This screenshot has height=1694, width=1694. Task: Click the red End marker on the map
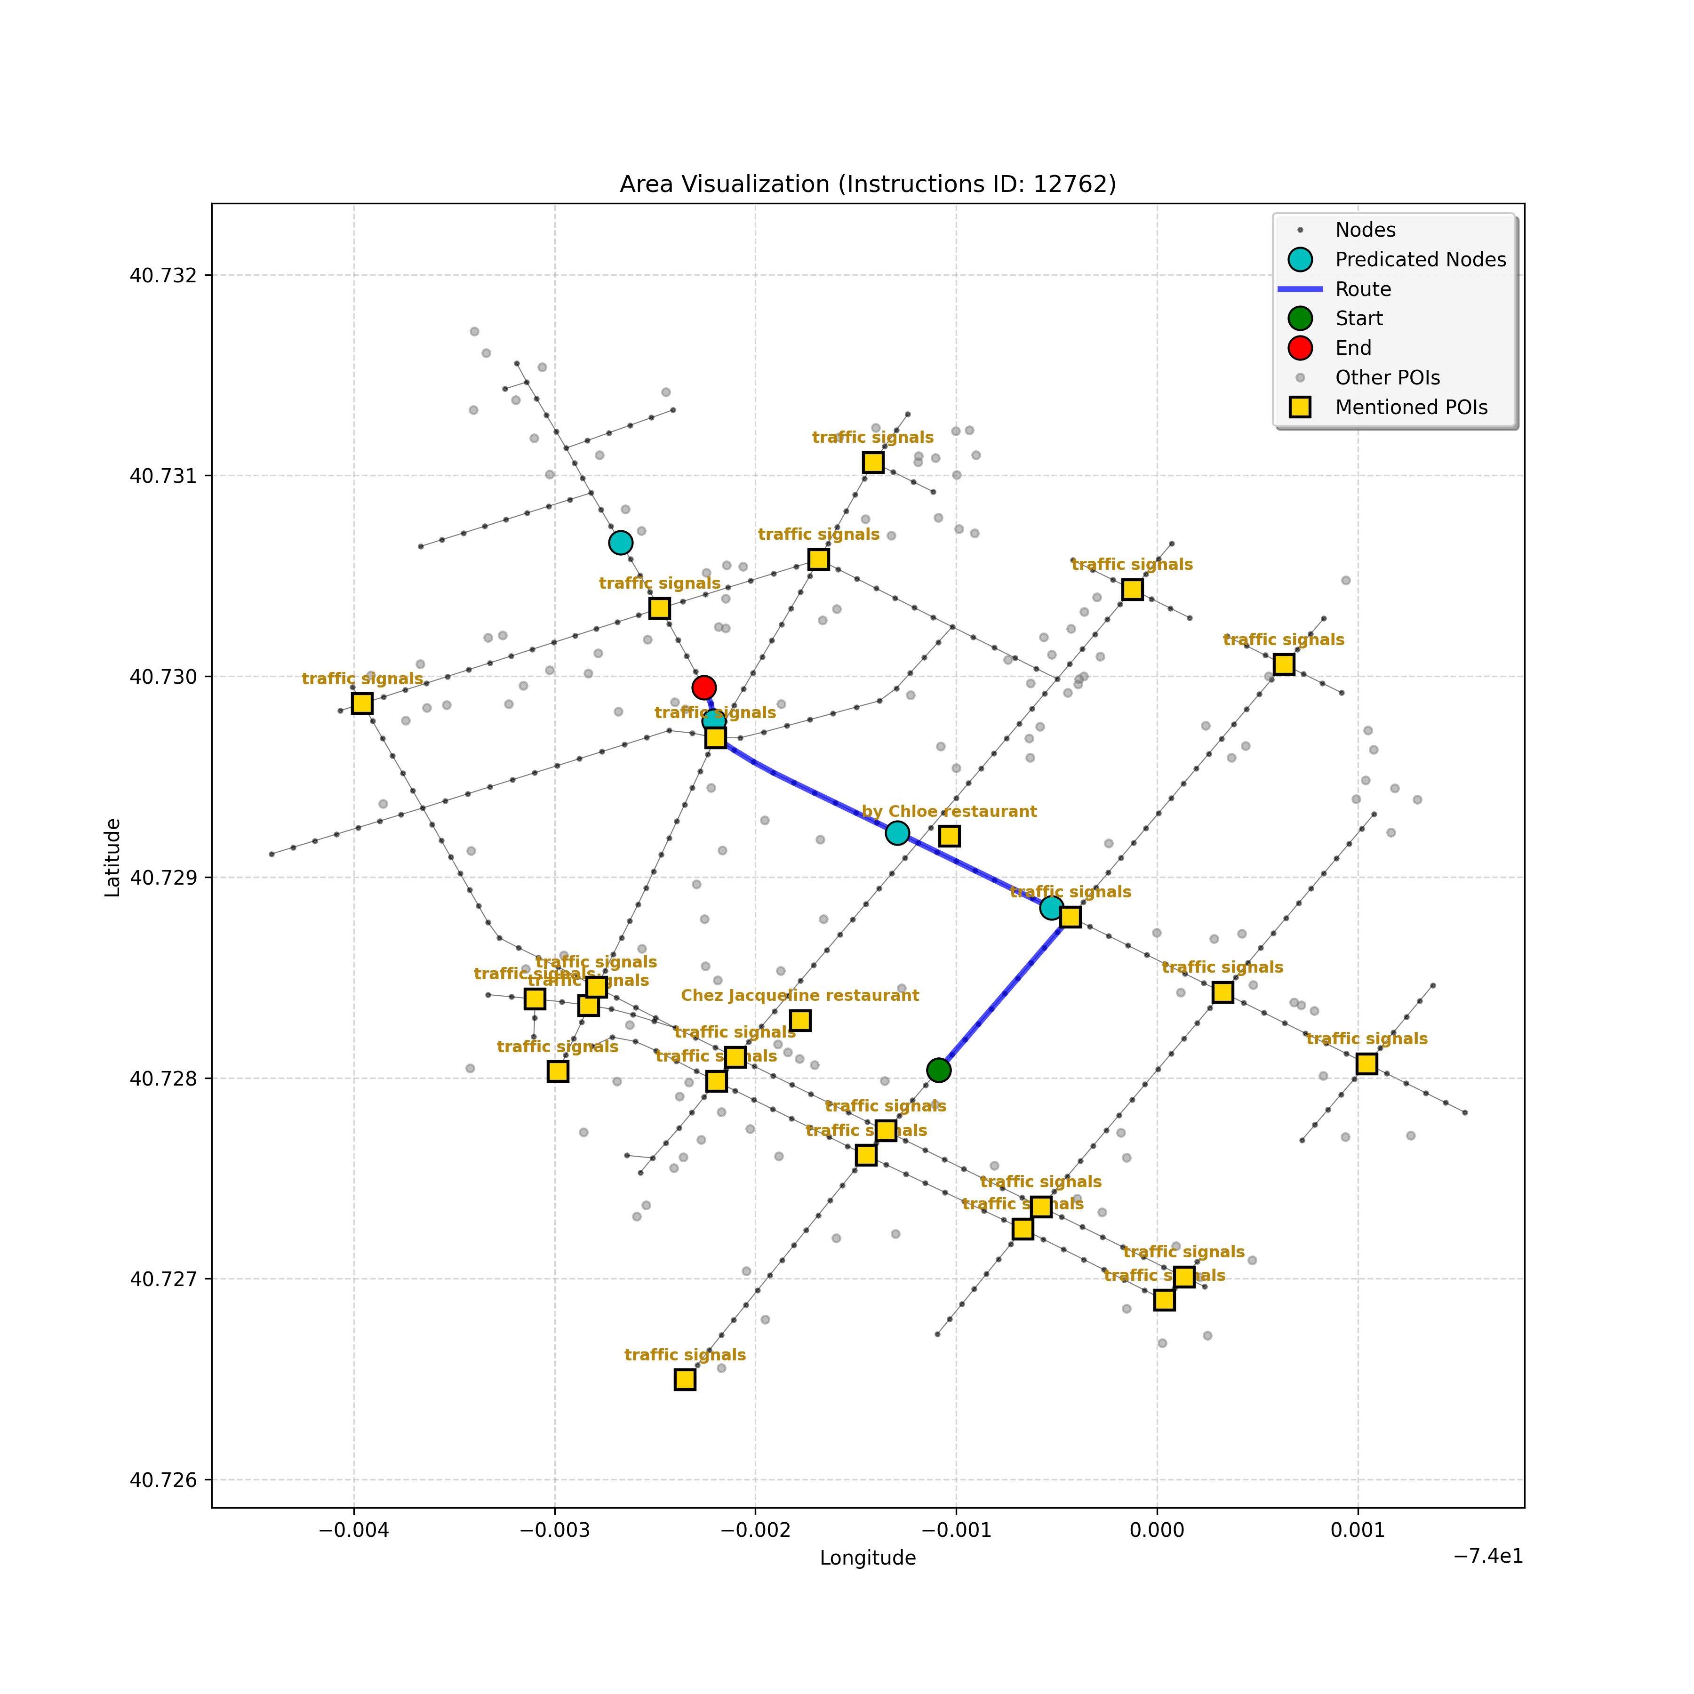(704, 687)
